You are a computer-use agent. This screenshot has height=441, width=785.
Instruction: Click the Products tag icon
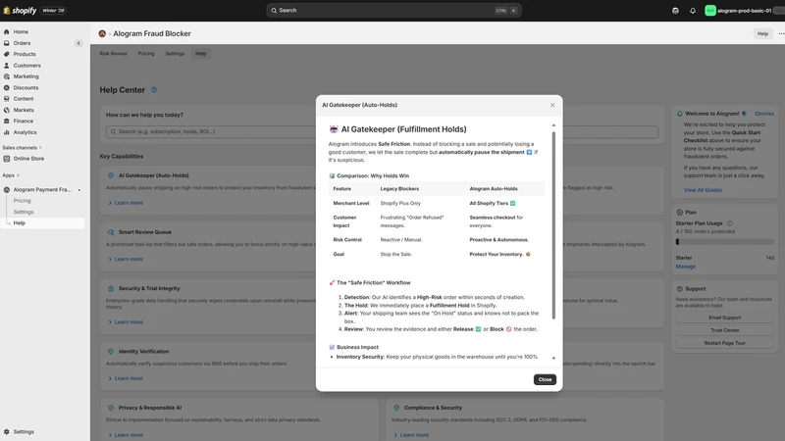coord(7,54)
